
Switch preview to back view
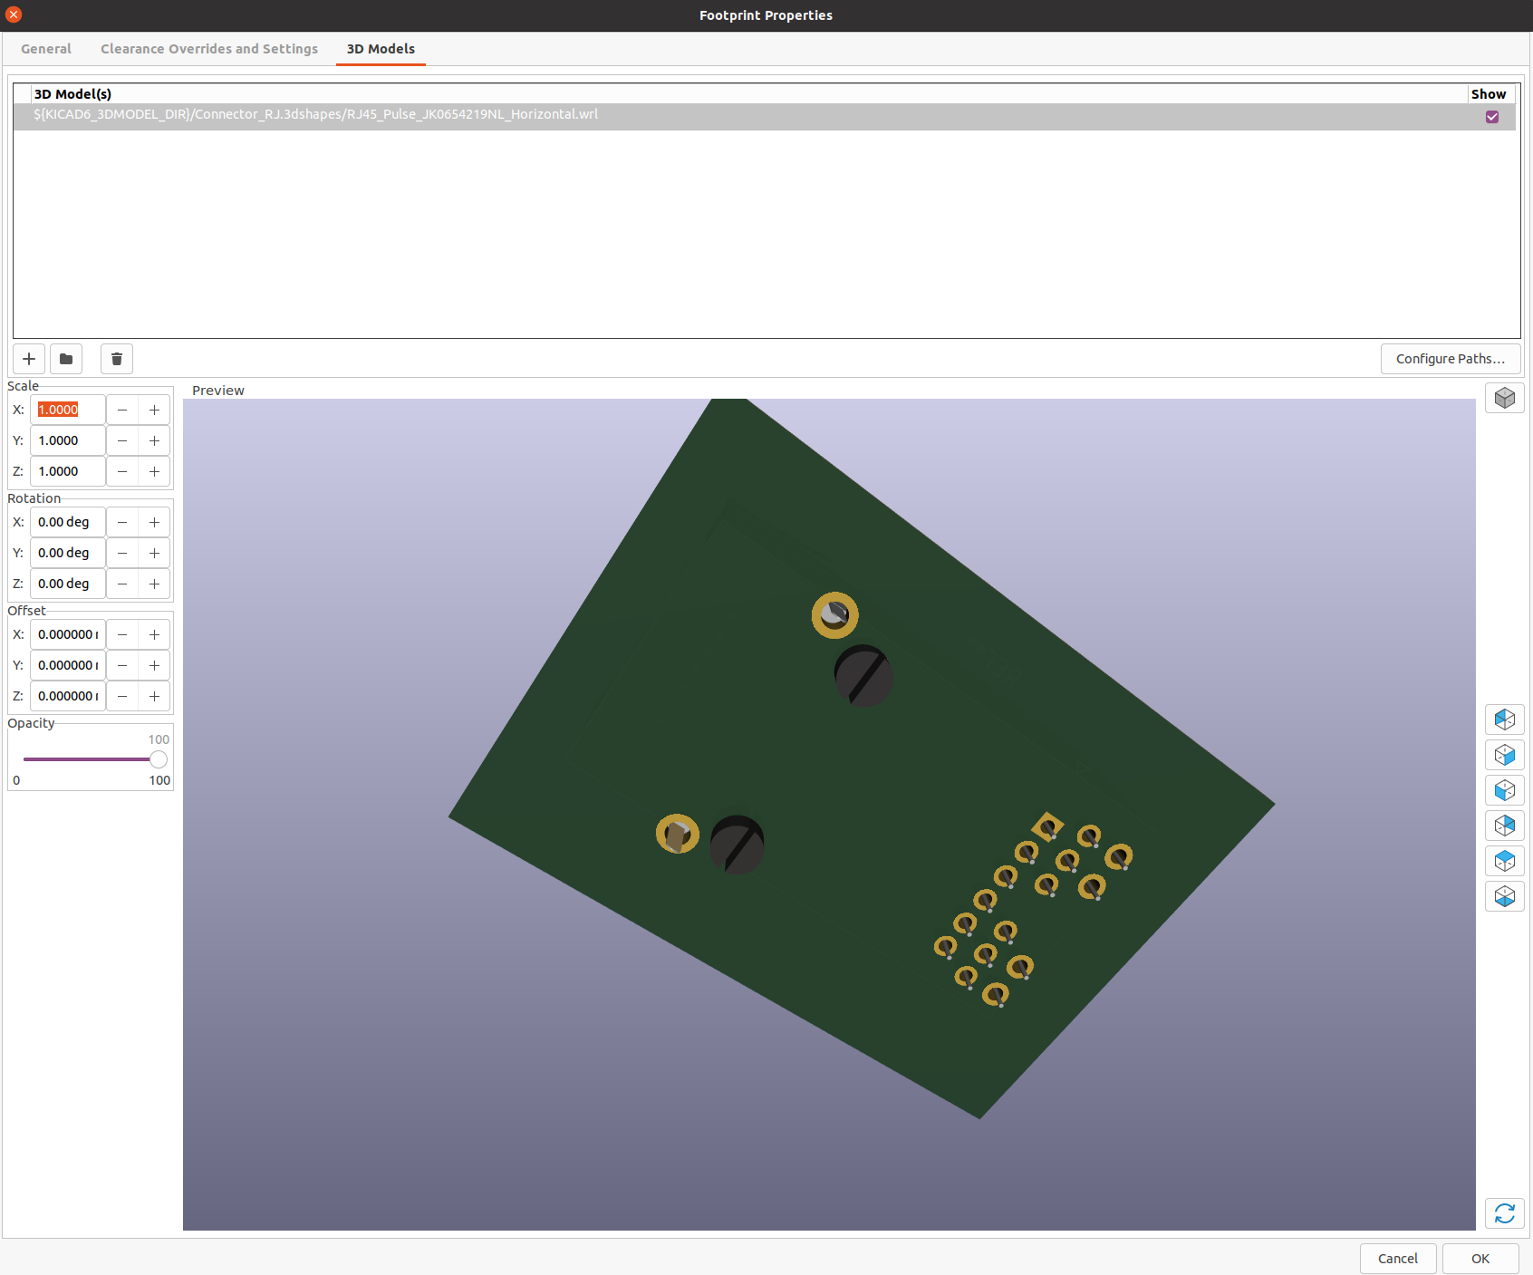coord(1504,826)
